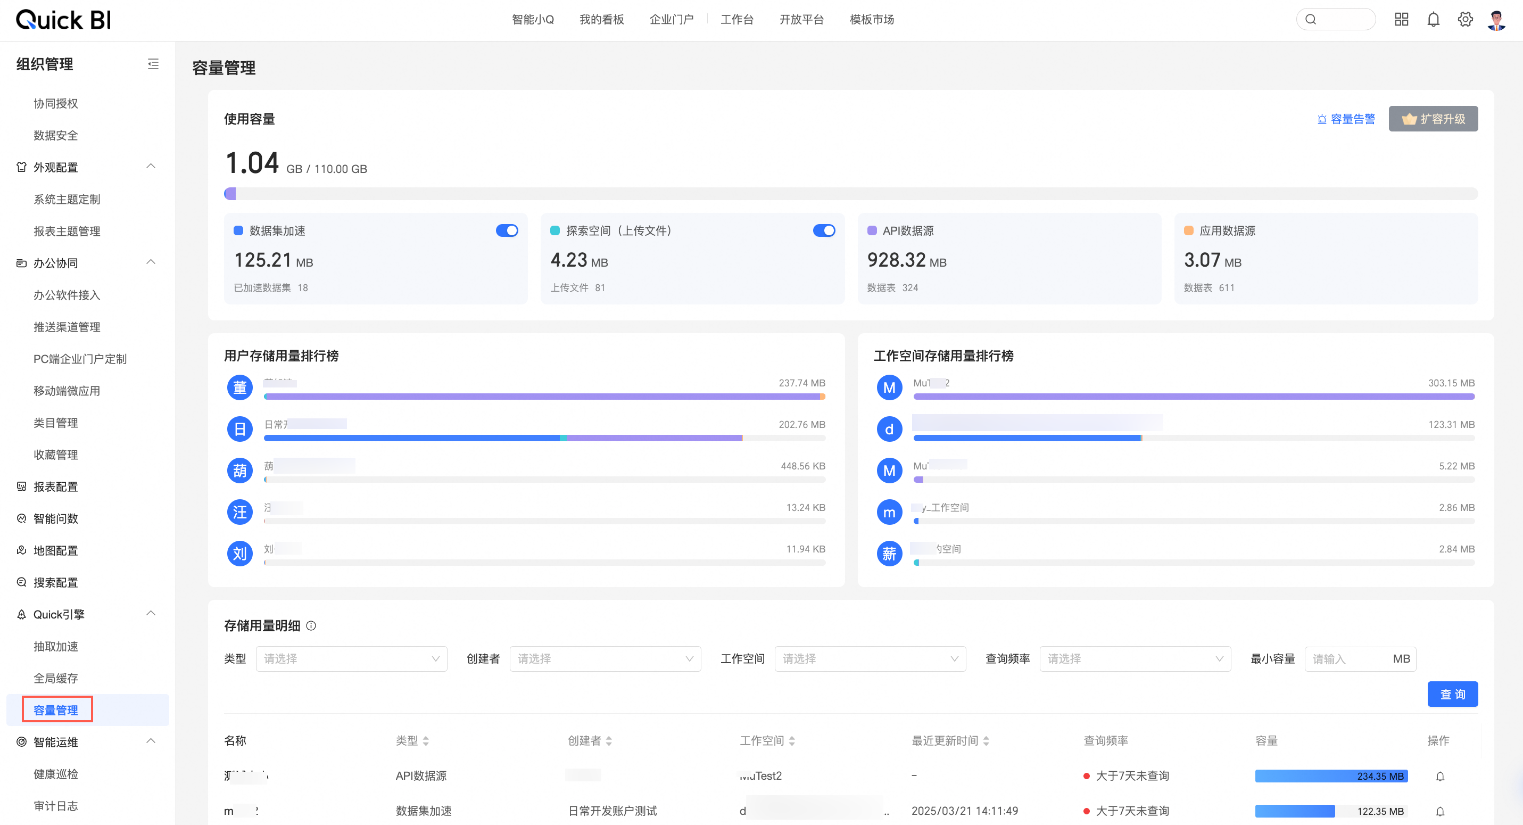Click the 2025/03/21 14:11:49 timestamp
Viewport: 1523px width, 825px height.
(x=964, y=811)
